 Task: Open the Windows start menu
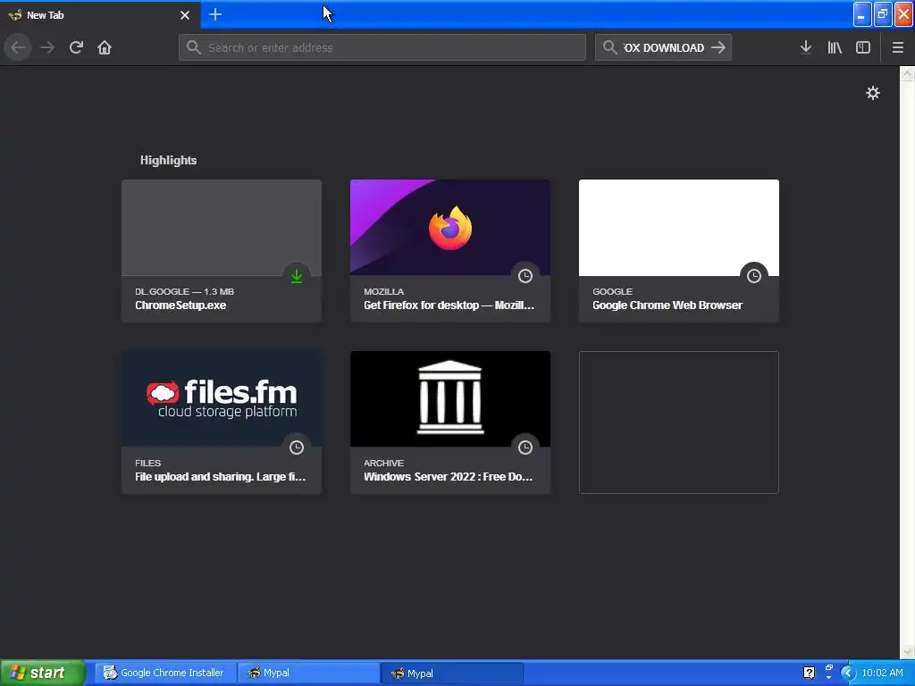point(42,673)
